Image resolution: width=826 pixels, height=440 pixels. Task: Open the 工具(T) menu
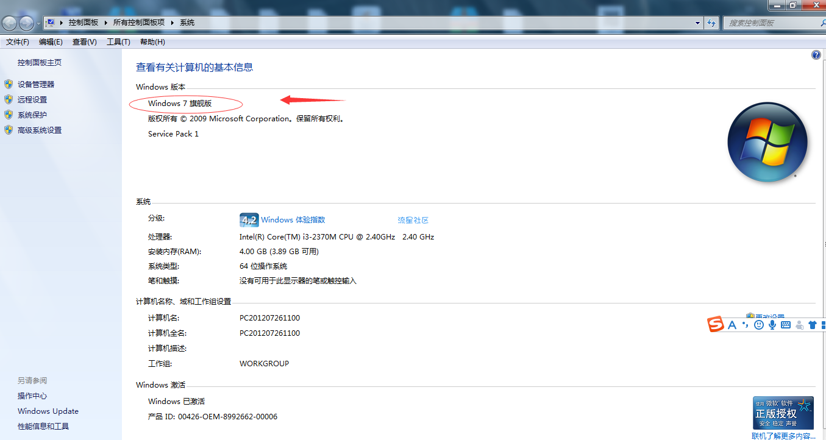pos(118,42)
